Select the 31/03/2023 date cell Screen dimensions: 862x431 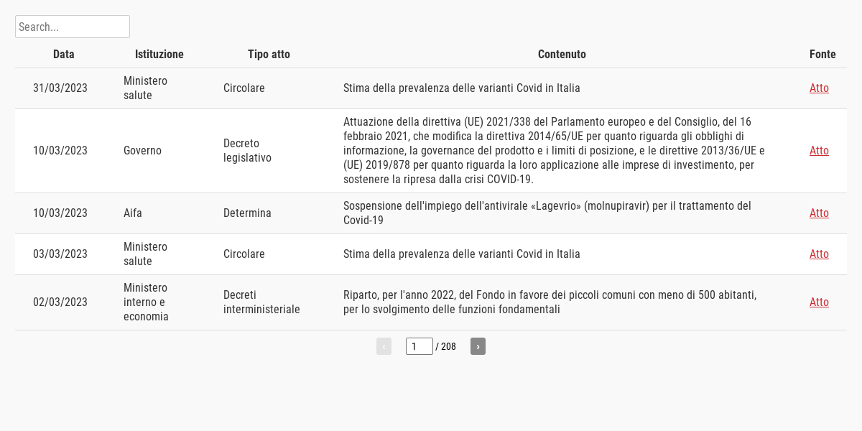60,88
